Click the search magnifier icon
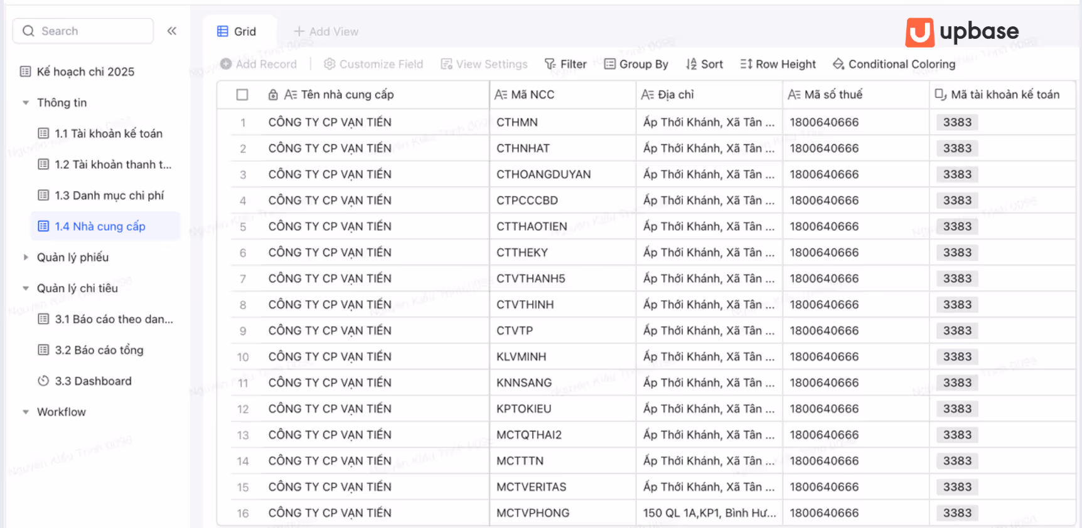This screenshot has height=528, width=1082. (28, 31)
